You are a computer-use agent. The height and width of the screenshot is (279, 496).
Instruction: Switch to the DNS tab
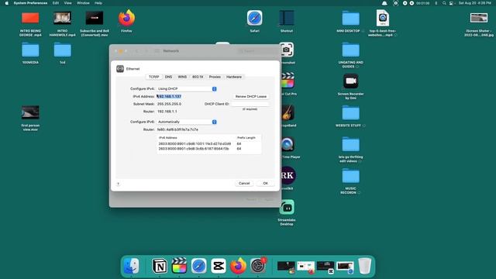coord(169,77)
